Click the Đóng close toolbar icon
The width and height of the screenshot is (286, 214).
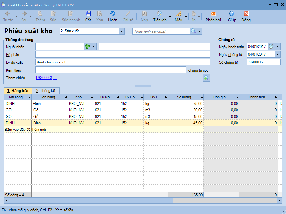[x=246, y=14]
